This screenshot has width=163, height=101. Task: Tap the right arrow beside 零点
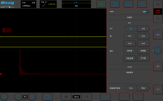click(x=32, y=97)
